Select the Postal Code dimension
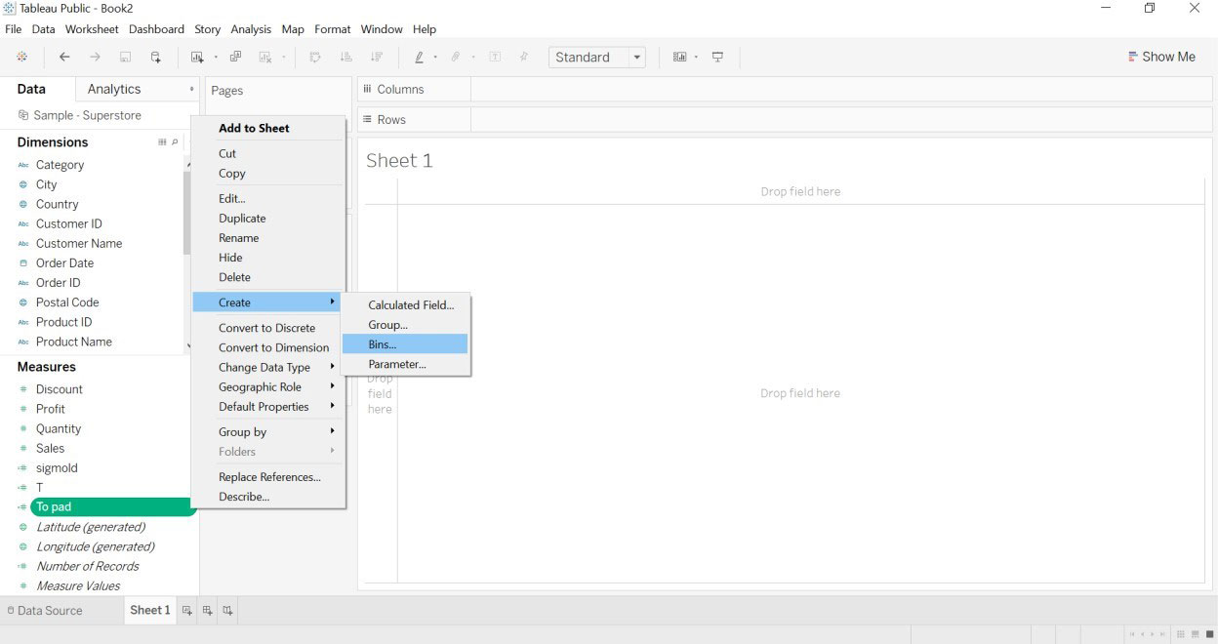Viewport: 1218px width, 644px height. pos(67,302)
